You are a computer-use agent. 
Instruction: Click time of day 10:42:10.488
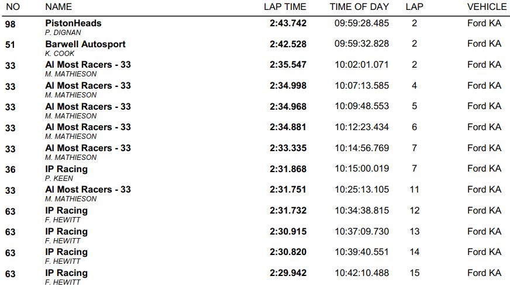tap(361, 273)
